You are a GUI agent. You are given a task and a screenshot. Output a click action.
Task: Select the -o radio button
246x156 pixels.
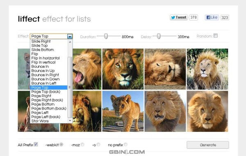pos(98,145)
